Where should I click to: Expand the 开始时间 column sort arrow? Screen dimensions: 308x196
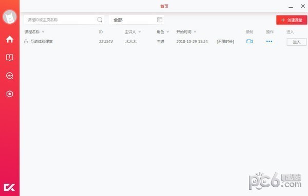pyautogui.click(x=195, y=32)
